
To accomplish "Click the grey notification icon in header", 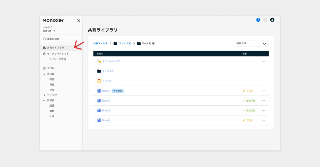I will [265, 20].
